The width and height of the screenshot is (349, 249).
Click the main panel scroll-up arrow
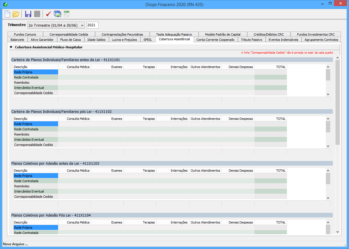(x=337, y=58)
